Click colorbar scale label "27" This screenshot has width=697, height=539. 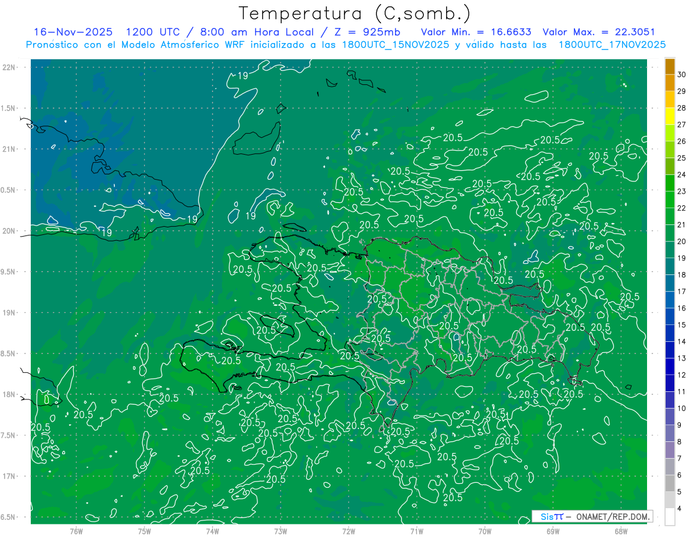click(x=682, y=124)
